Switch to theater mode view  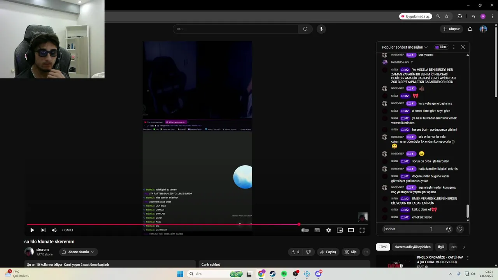point(351,230)
